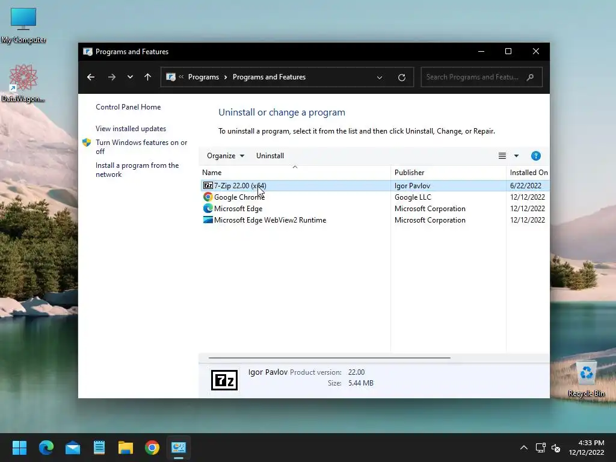Open the DataWagon desktop shortcut
This screenshot has height=462, width=616.
(23, 83)
